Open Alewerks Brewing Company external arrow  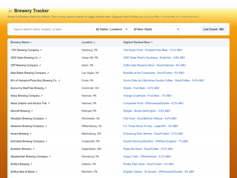pyautogui.click(x=46, y=126)
